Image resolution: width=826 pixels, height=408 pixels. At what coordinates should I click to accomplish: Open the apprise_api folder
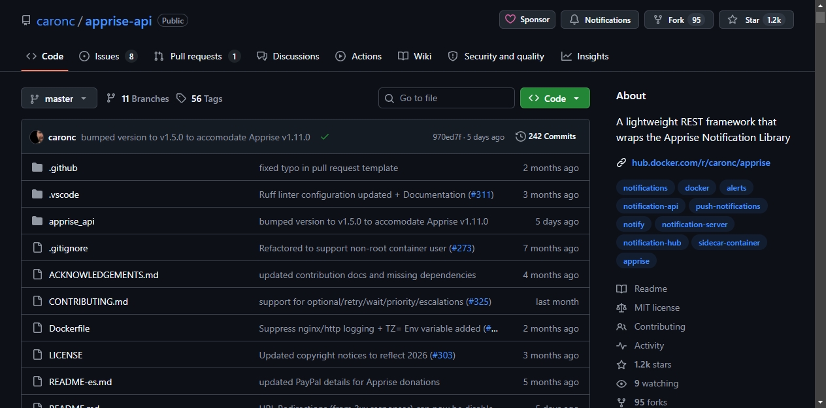pos(72,221)
